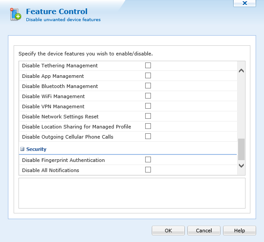
Task: Check Disable Location Sharing for Managed Profile
Action: coord(148,126)
